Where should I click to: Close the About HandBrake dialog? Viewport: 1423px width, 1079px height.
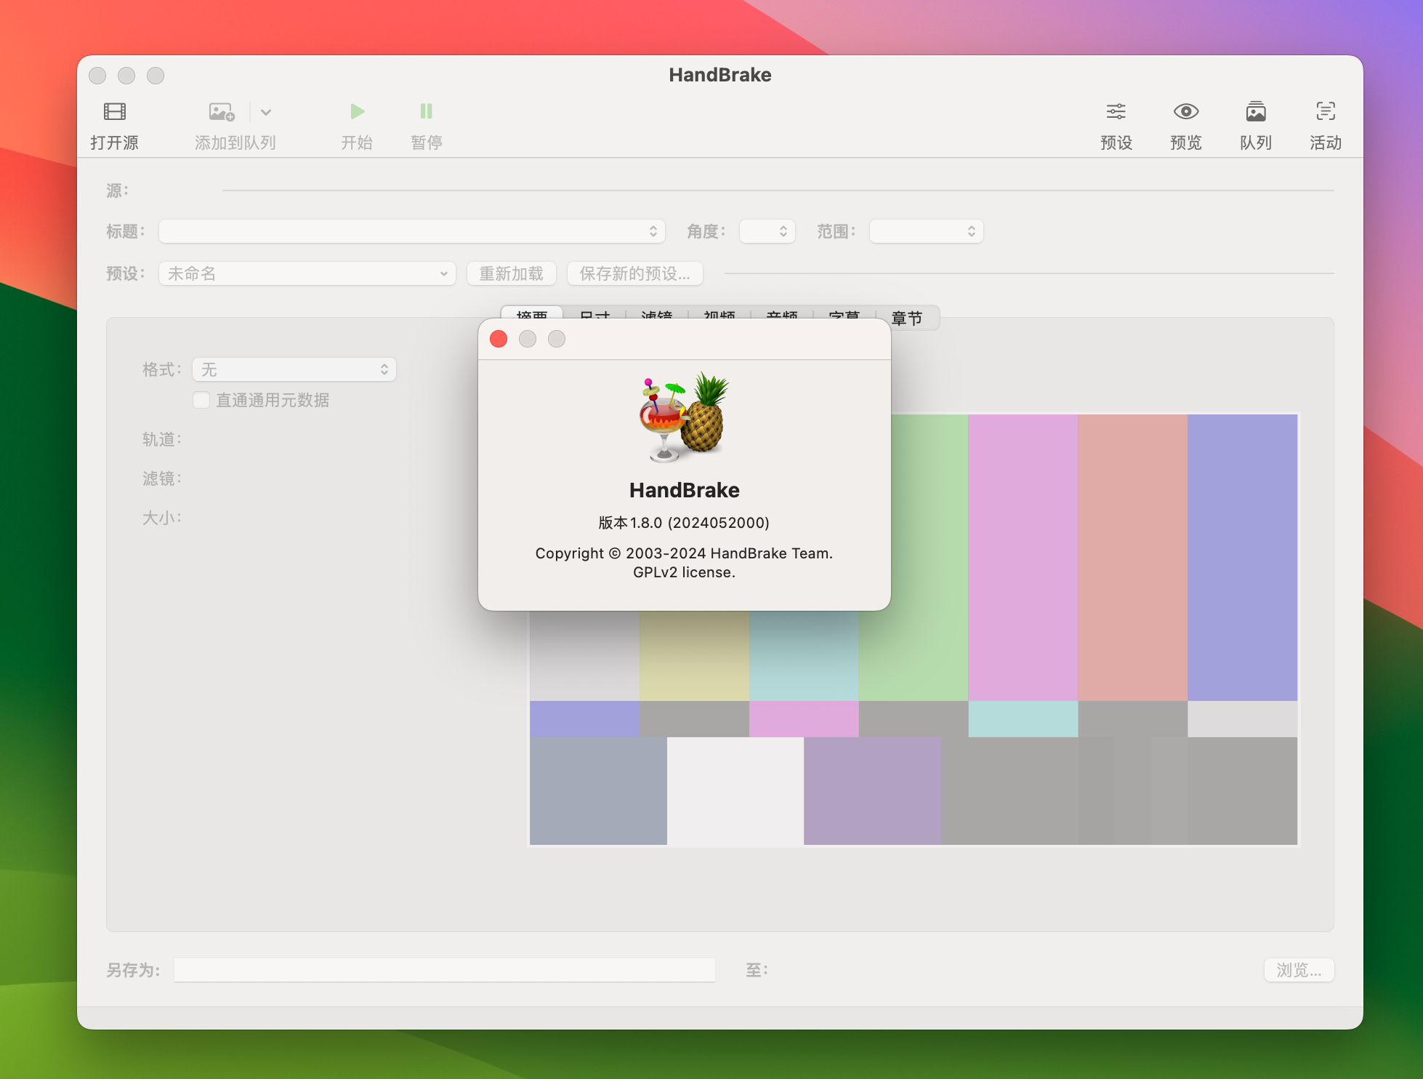click(x=499, y=339)
